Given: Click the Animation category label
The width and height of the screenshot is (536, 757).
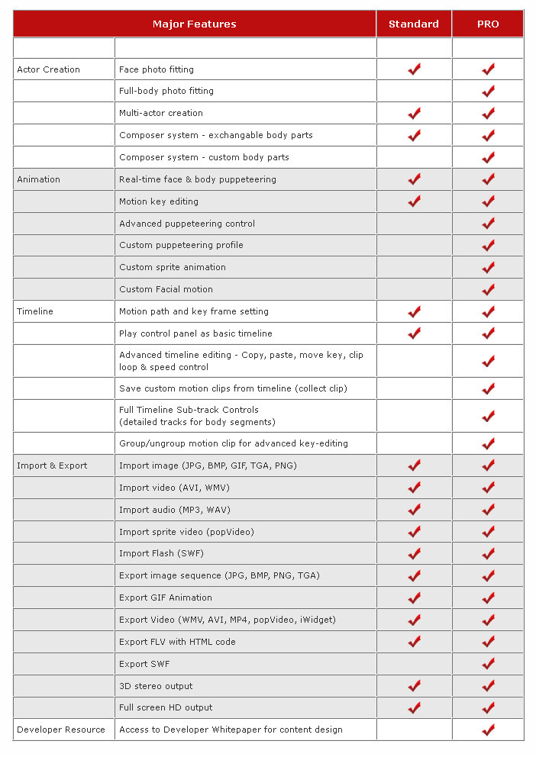Looking at the screenshot, I should point(39,179).
